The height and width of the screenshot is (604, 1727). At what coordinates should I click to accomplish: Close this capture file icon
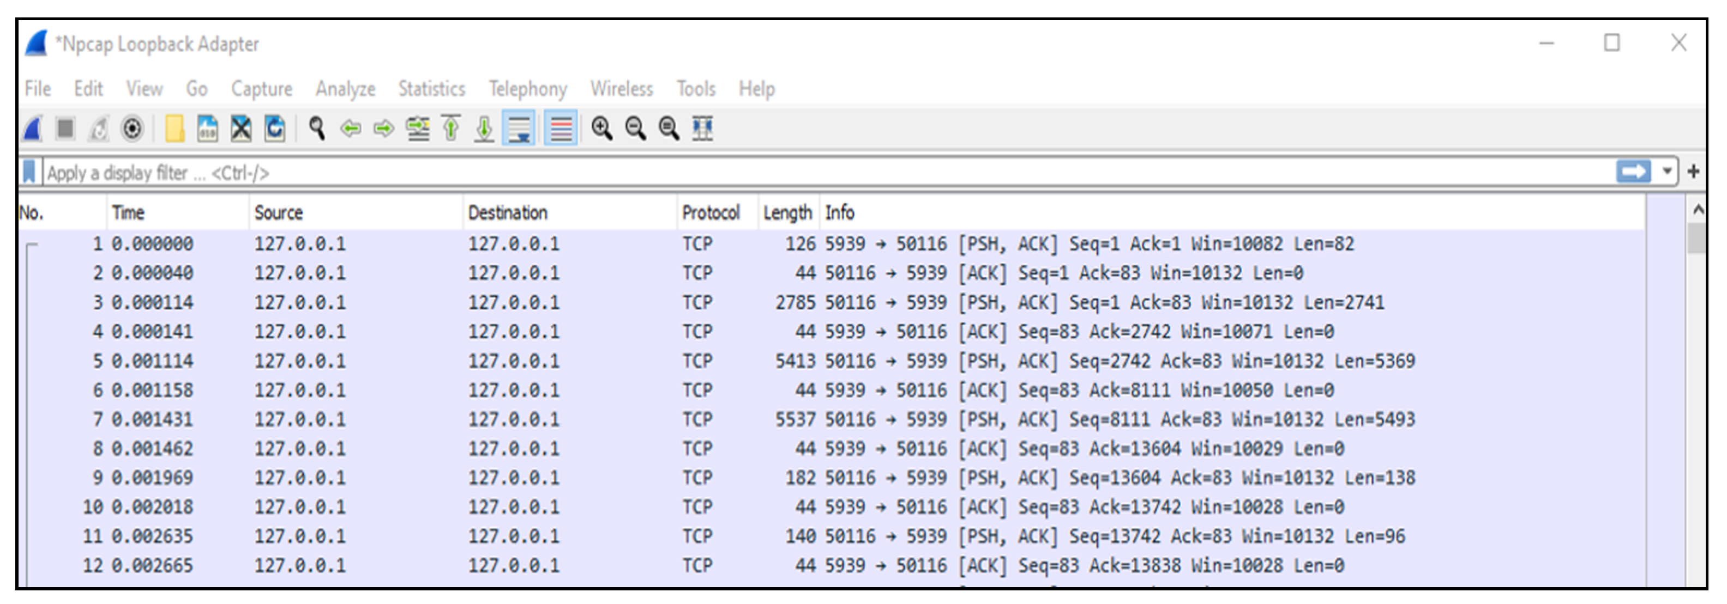(x=240, y=128)
